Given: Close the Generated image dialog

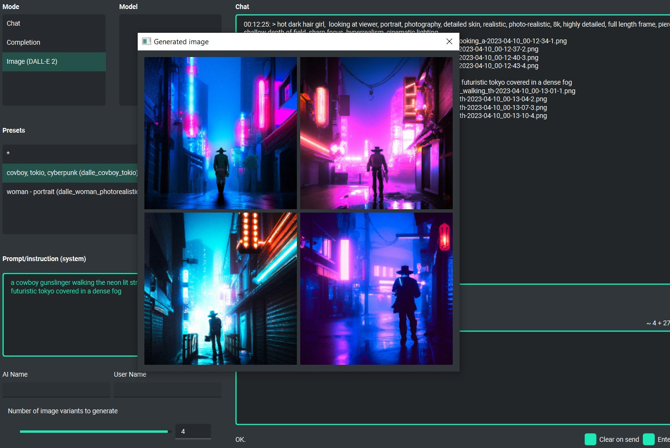Looking at the screenshot, I should pos(449,41).
